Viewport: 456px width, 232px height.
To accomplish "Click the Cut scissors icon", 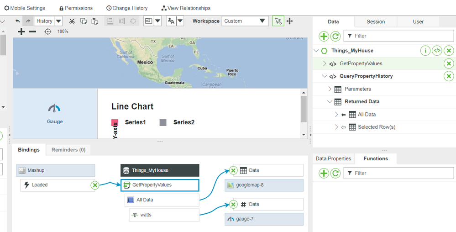I will tap(72, 21).
